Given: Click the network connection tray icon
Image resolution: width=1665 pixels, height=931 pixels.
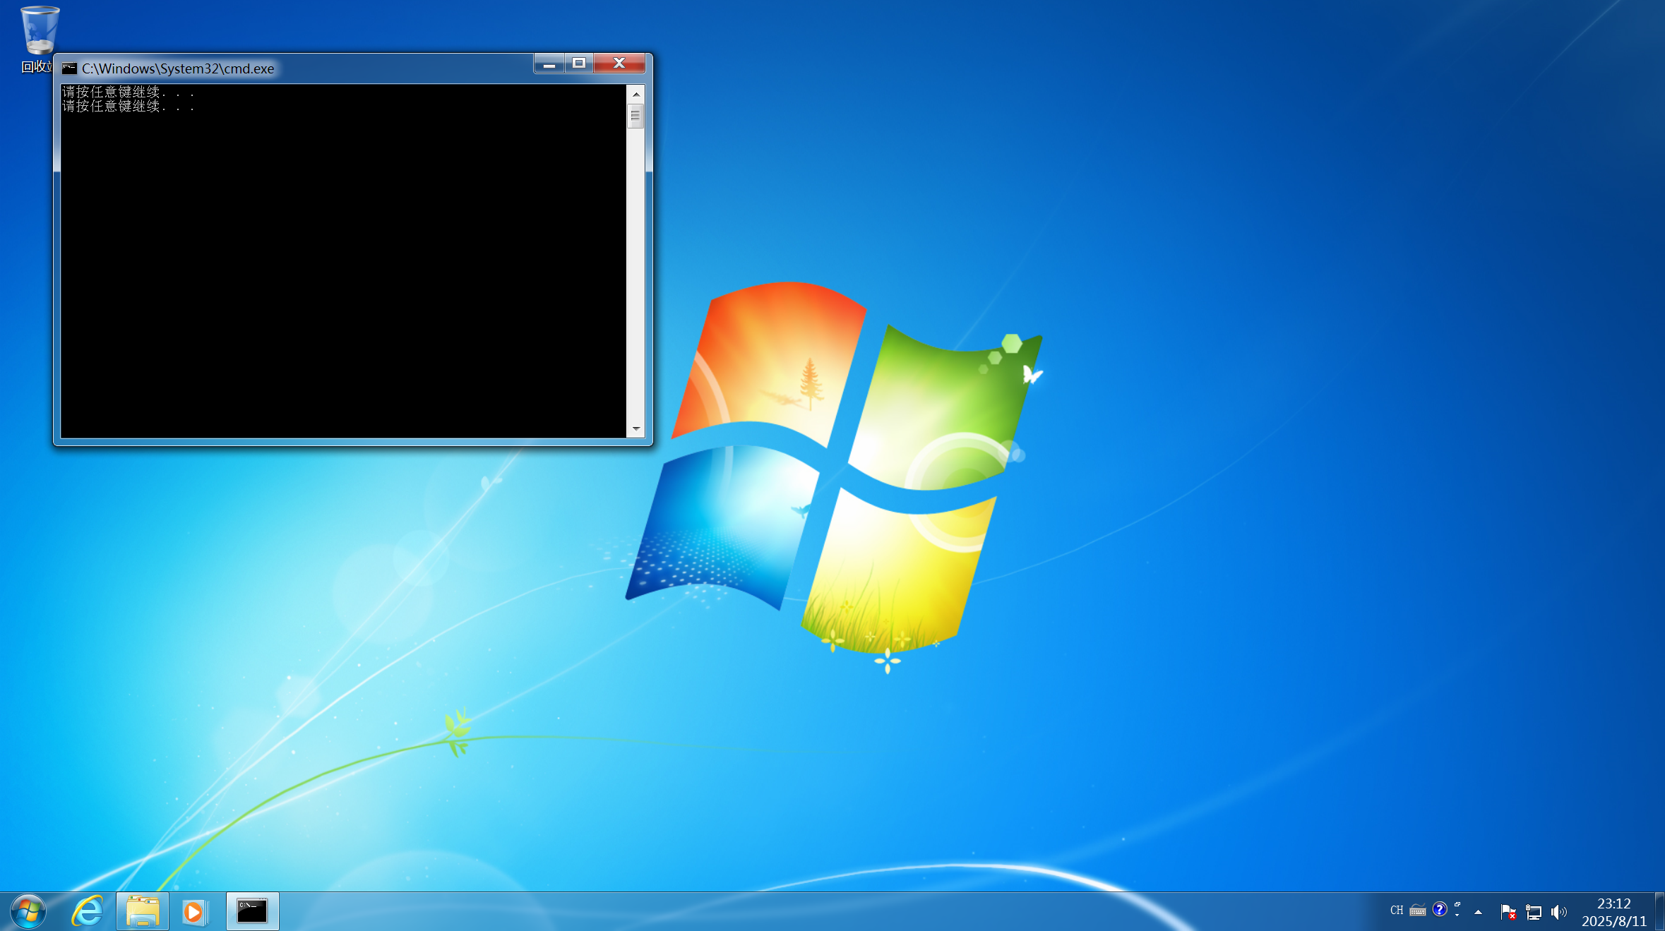Looking at the screenshot, I should pos(1534,912).
